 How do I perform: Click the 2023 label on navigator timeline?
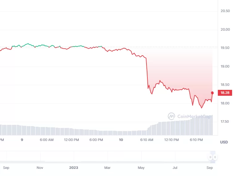tap(74, 168)
